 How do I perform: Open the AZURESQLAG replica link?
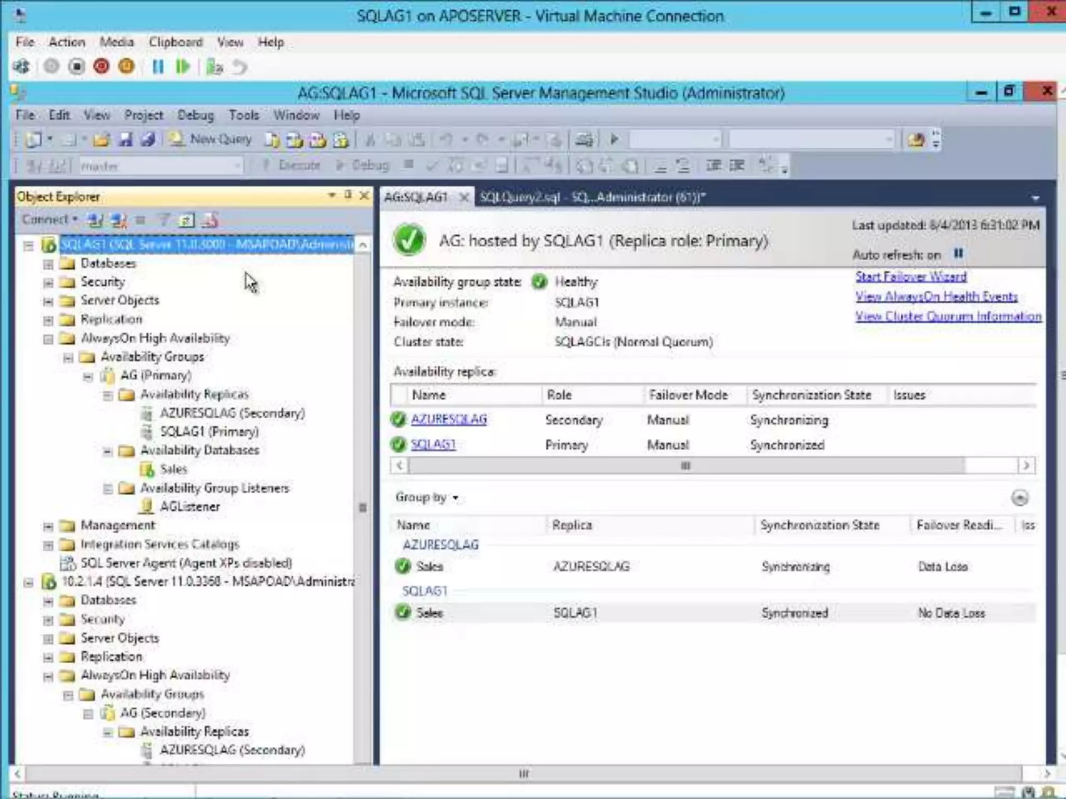(449, 419)
